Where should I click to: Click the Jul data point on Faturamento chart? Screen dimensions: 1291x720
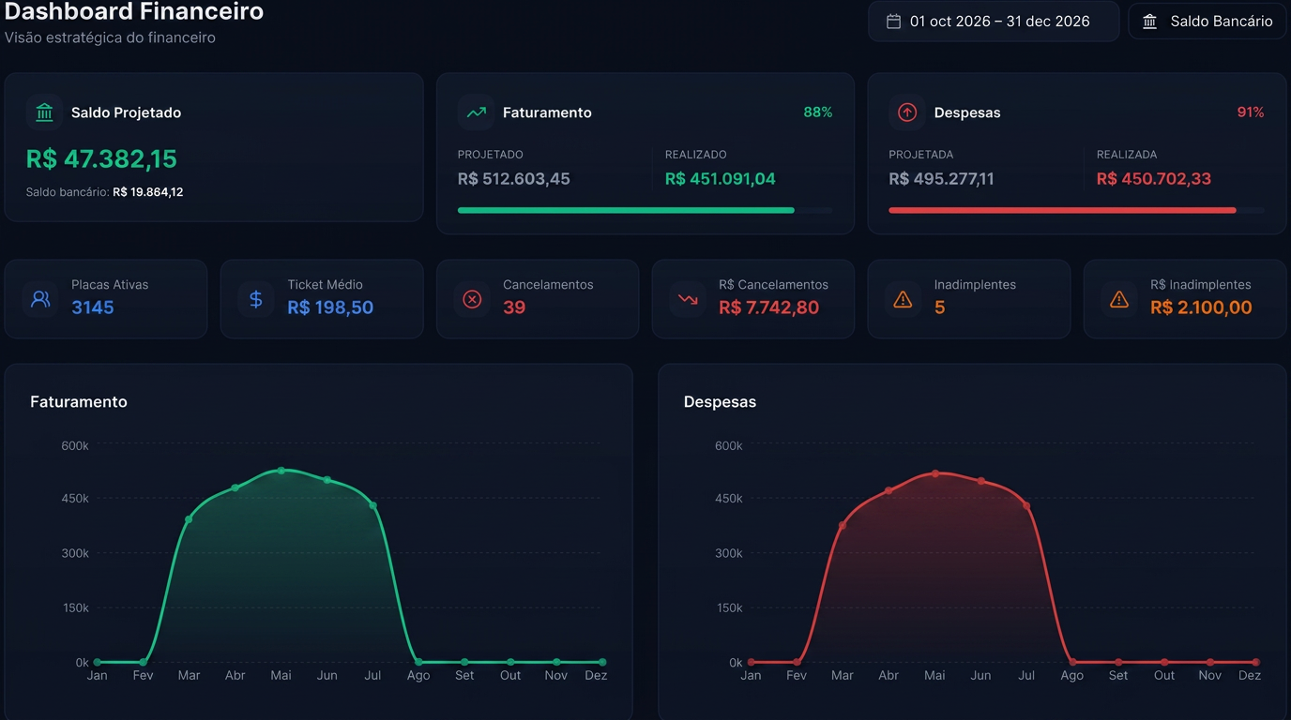pos(372,505)
